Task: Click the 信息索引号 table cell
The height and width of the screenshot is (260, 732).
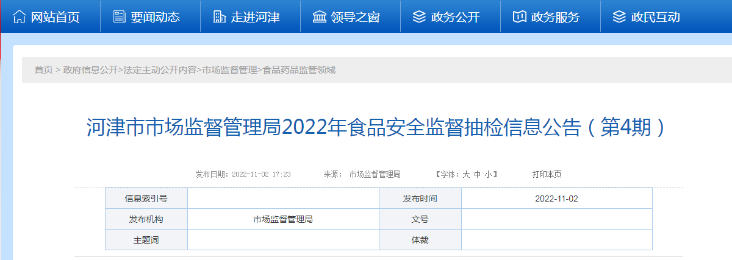Action: click(x=146, y=199)
